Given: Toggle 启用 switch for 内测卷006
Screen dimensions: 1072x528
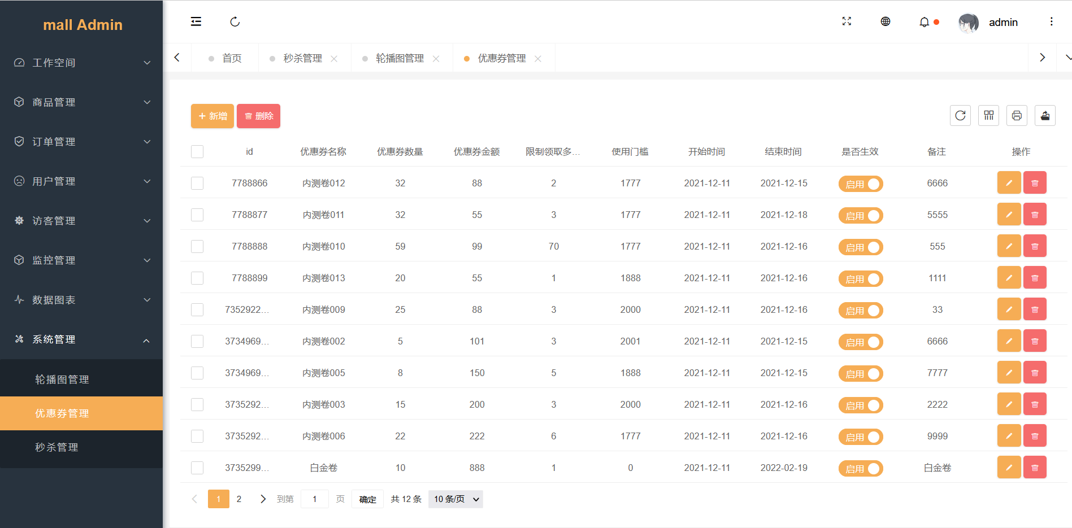Looking at the screenshot, I should pos(860,437).
